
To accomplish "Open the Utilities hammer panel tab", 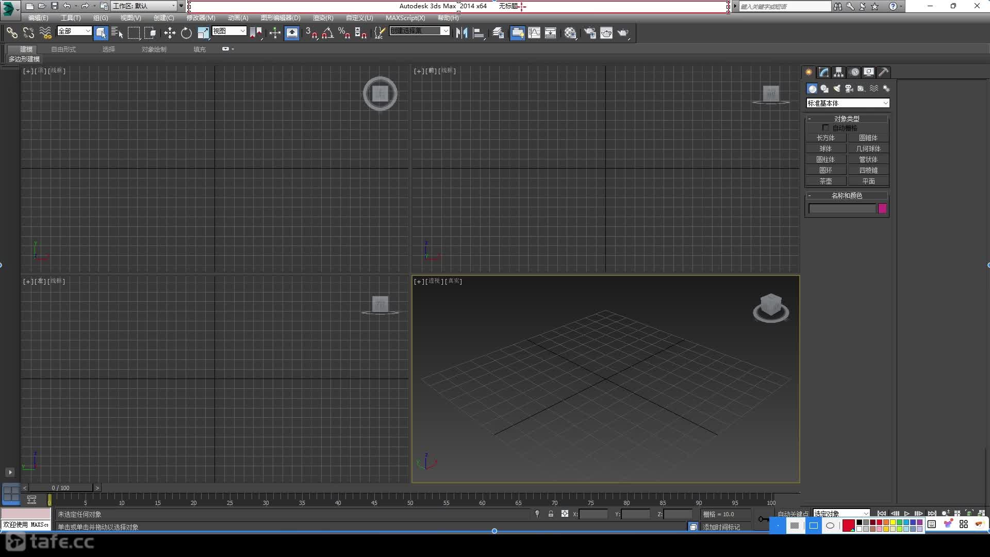I will (884, 72).
